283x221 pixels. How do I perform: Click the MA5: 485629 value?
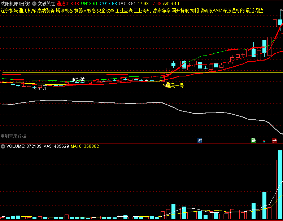point(56,146)
